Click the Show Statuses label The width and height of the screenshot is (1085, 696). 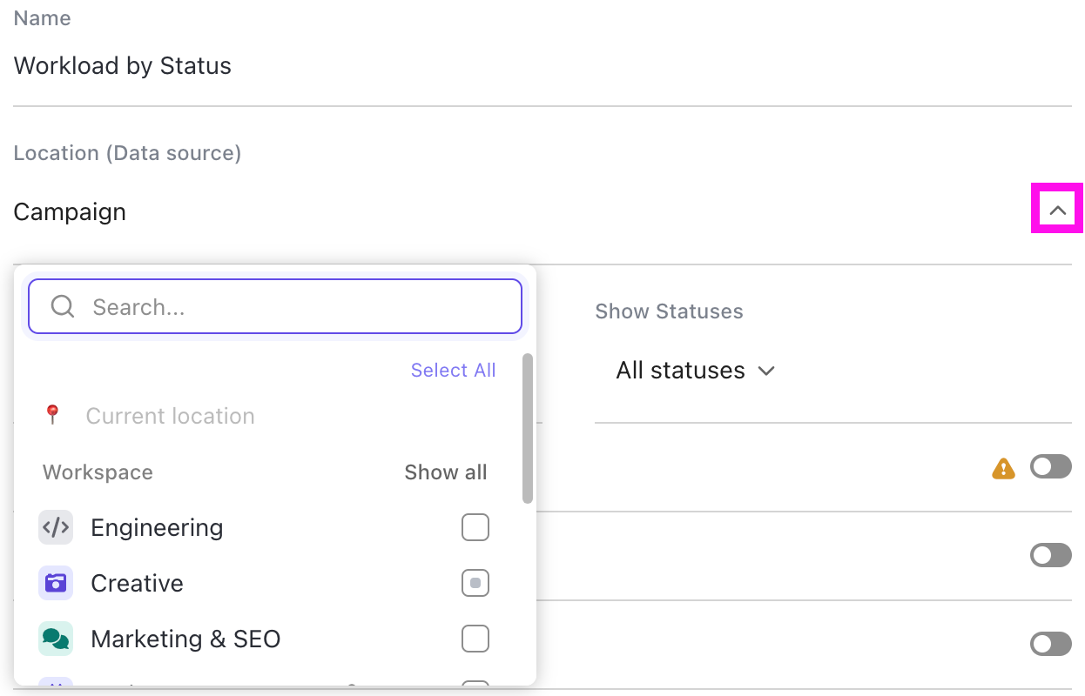click(x=669, y=311)
